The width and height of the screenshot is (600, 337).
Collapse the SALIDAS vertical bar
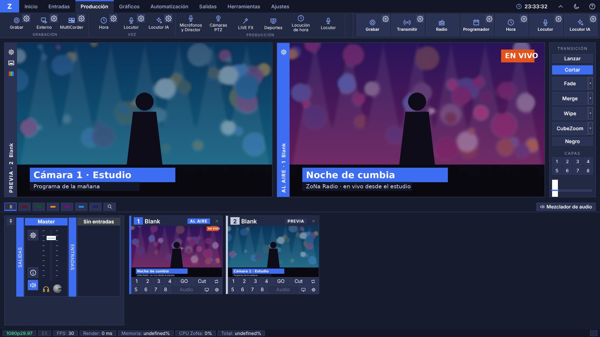coord(20,257)
